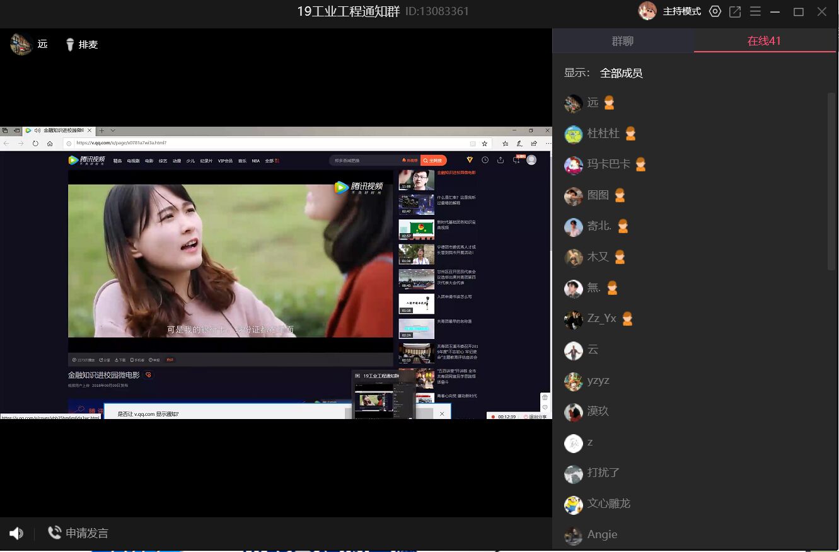This screenshot has width=839, height=552.
Task: Click your profile avatar beside 主持模式
Action: (x=647, y=11)
